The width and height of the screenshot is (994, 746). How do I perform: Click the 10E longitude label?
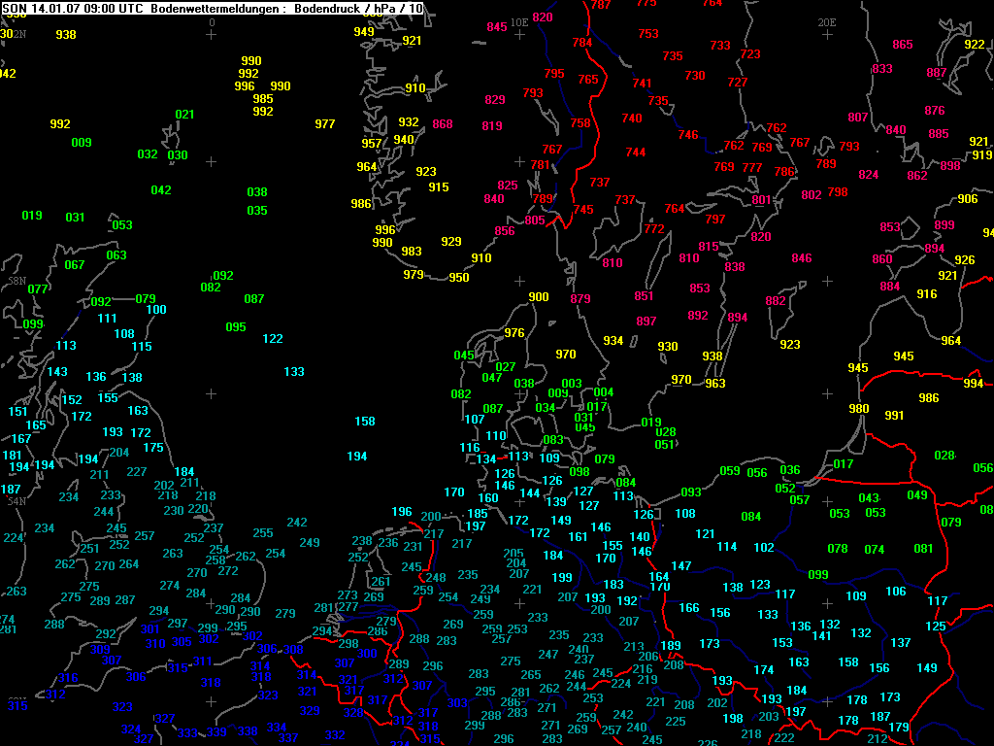pyautogui.click(x=519, y=21)
